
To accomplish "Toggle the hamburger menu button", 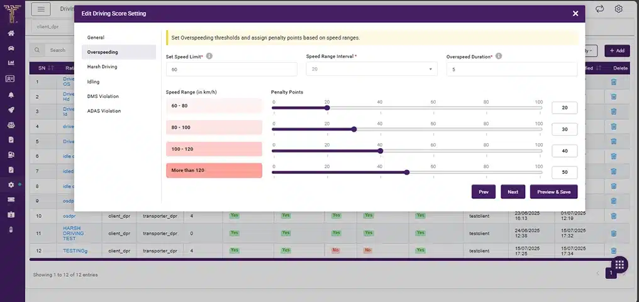I will [41, 9].
